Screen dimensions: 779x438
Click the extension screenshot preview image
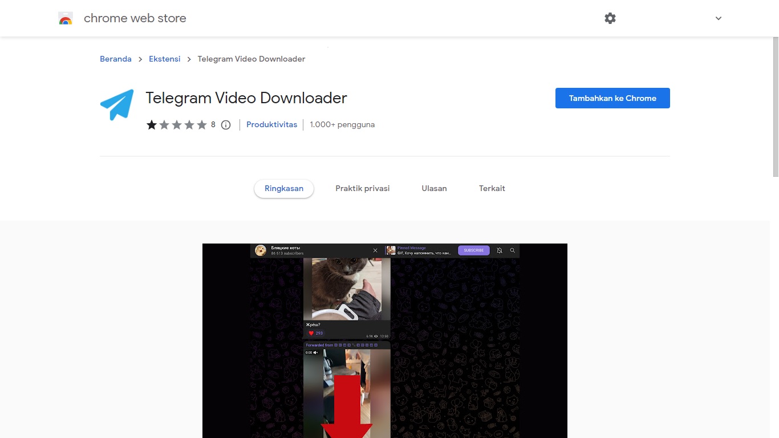(385, 340)
